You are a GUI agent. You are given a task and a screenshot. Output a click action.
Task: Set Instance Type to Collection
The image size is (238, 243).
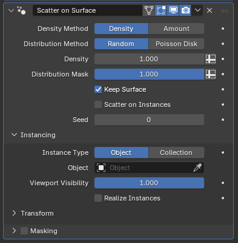pyautogui.click(x=176, y=152)
